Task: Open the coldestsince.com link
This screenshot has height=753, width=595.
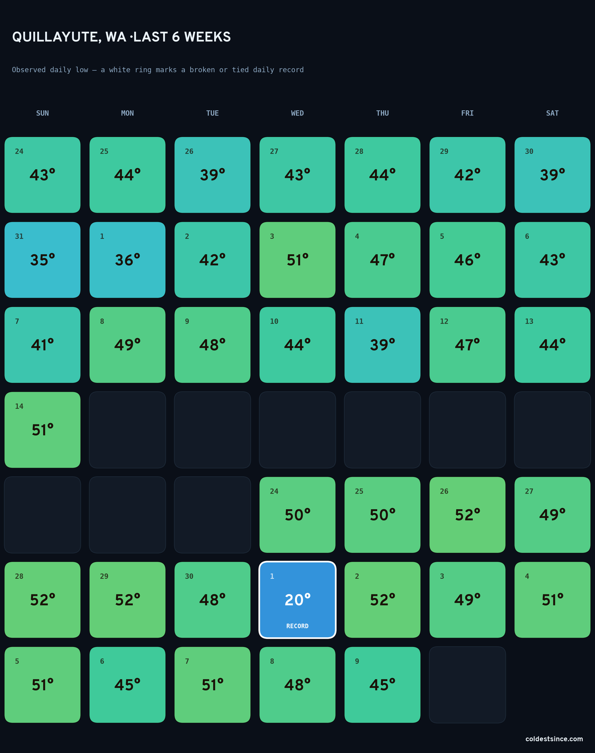Action: click(554, 739)
